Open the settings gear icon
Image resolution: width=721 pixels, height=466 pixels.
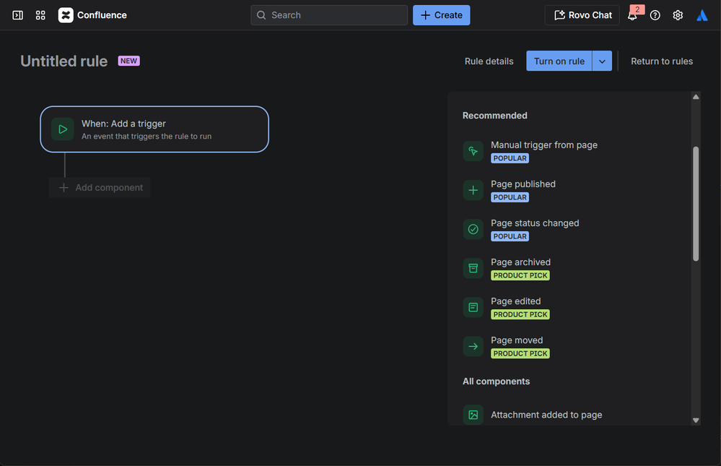coord(678,15)
